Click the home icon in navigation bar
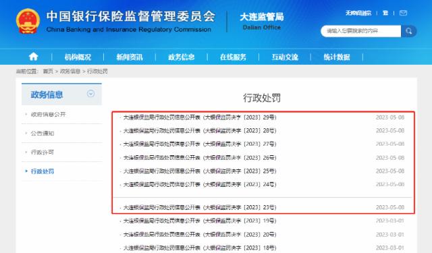This screenshot has width=432, height=253. click(33, 57)
